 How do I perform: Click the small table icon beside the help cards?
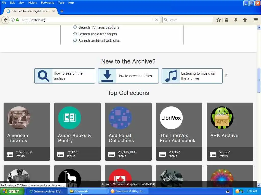pyautogui.click(x=227, y=76)
